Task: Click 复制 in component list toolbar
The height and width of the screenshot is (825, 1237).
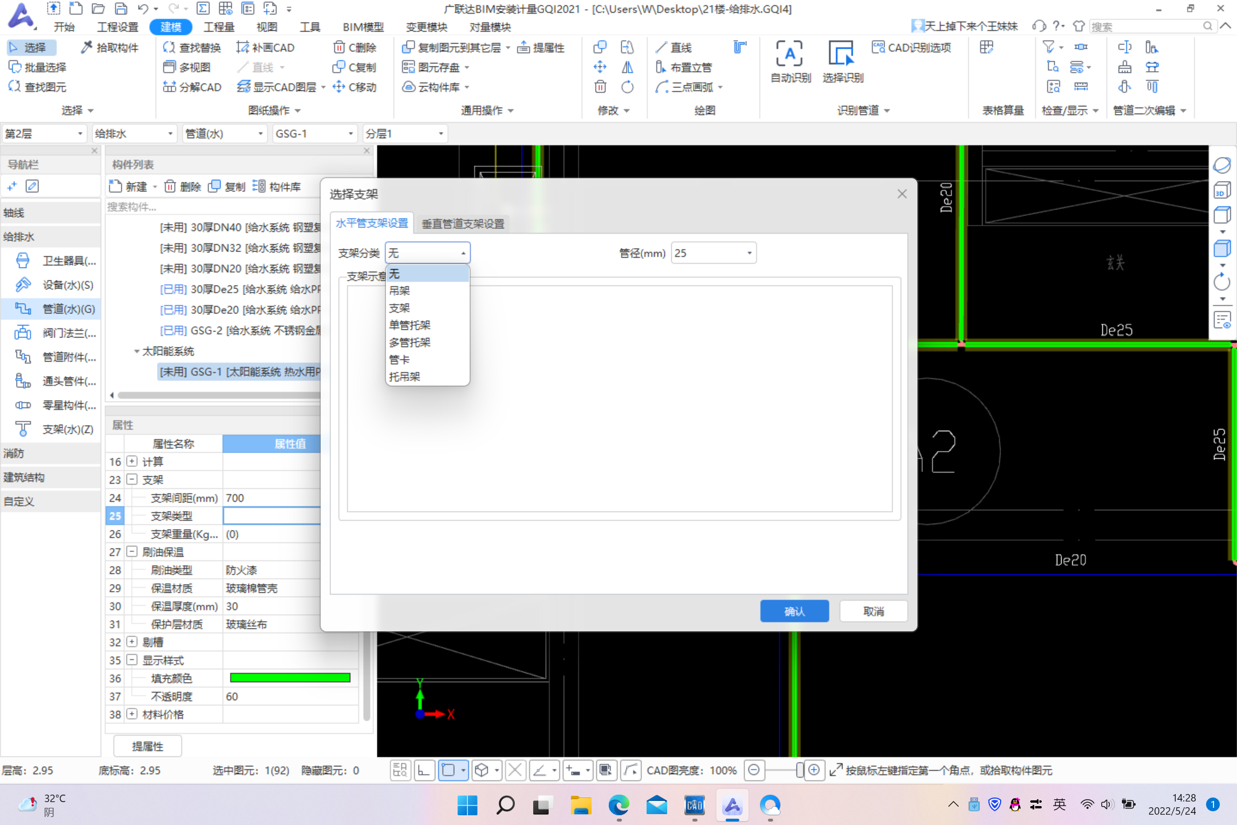Action: 227,187
